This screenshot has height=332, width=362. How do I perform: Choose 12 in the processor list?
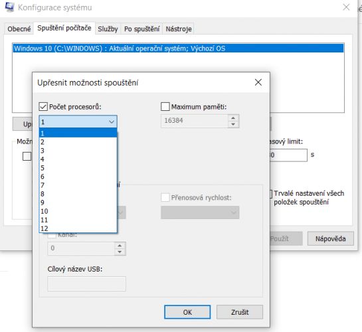click(x=78, y=228)
